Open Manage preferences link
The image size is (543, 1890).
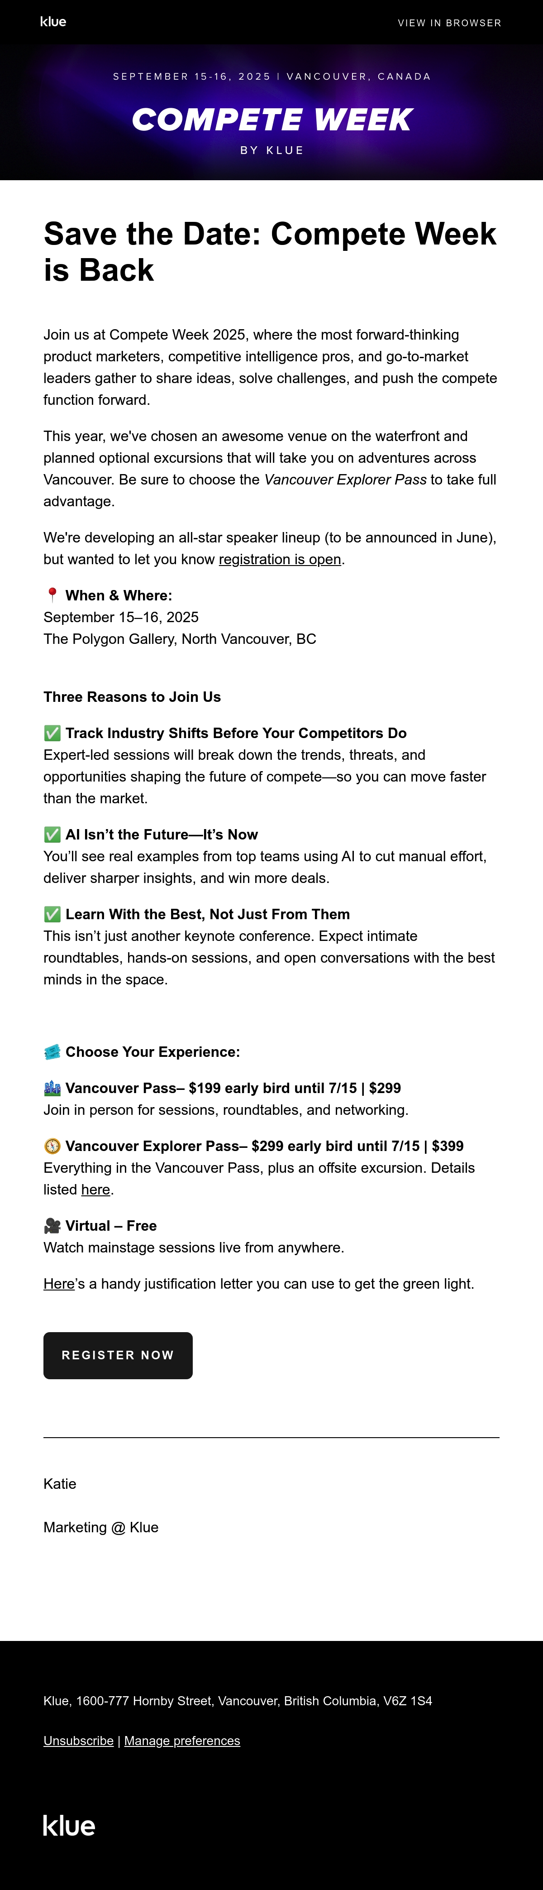(x=182, y=1740)
